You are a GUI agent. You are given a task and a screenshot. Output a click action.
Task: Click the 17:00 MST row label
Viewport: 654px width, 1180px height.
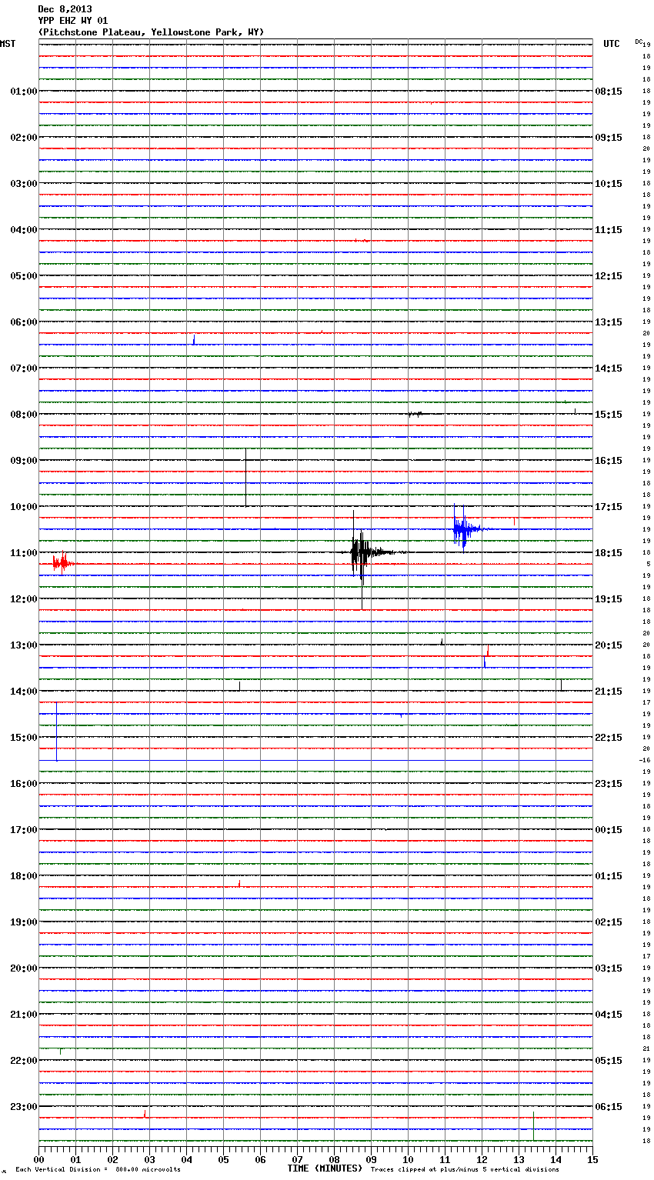click(24, 830)
